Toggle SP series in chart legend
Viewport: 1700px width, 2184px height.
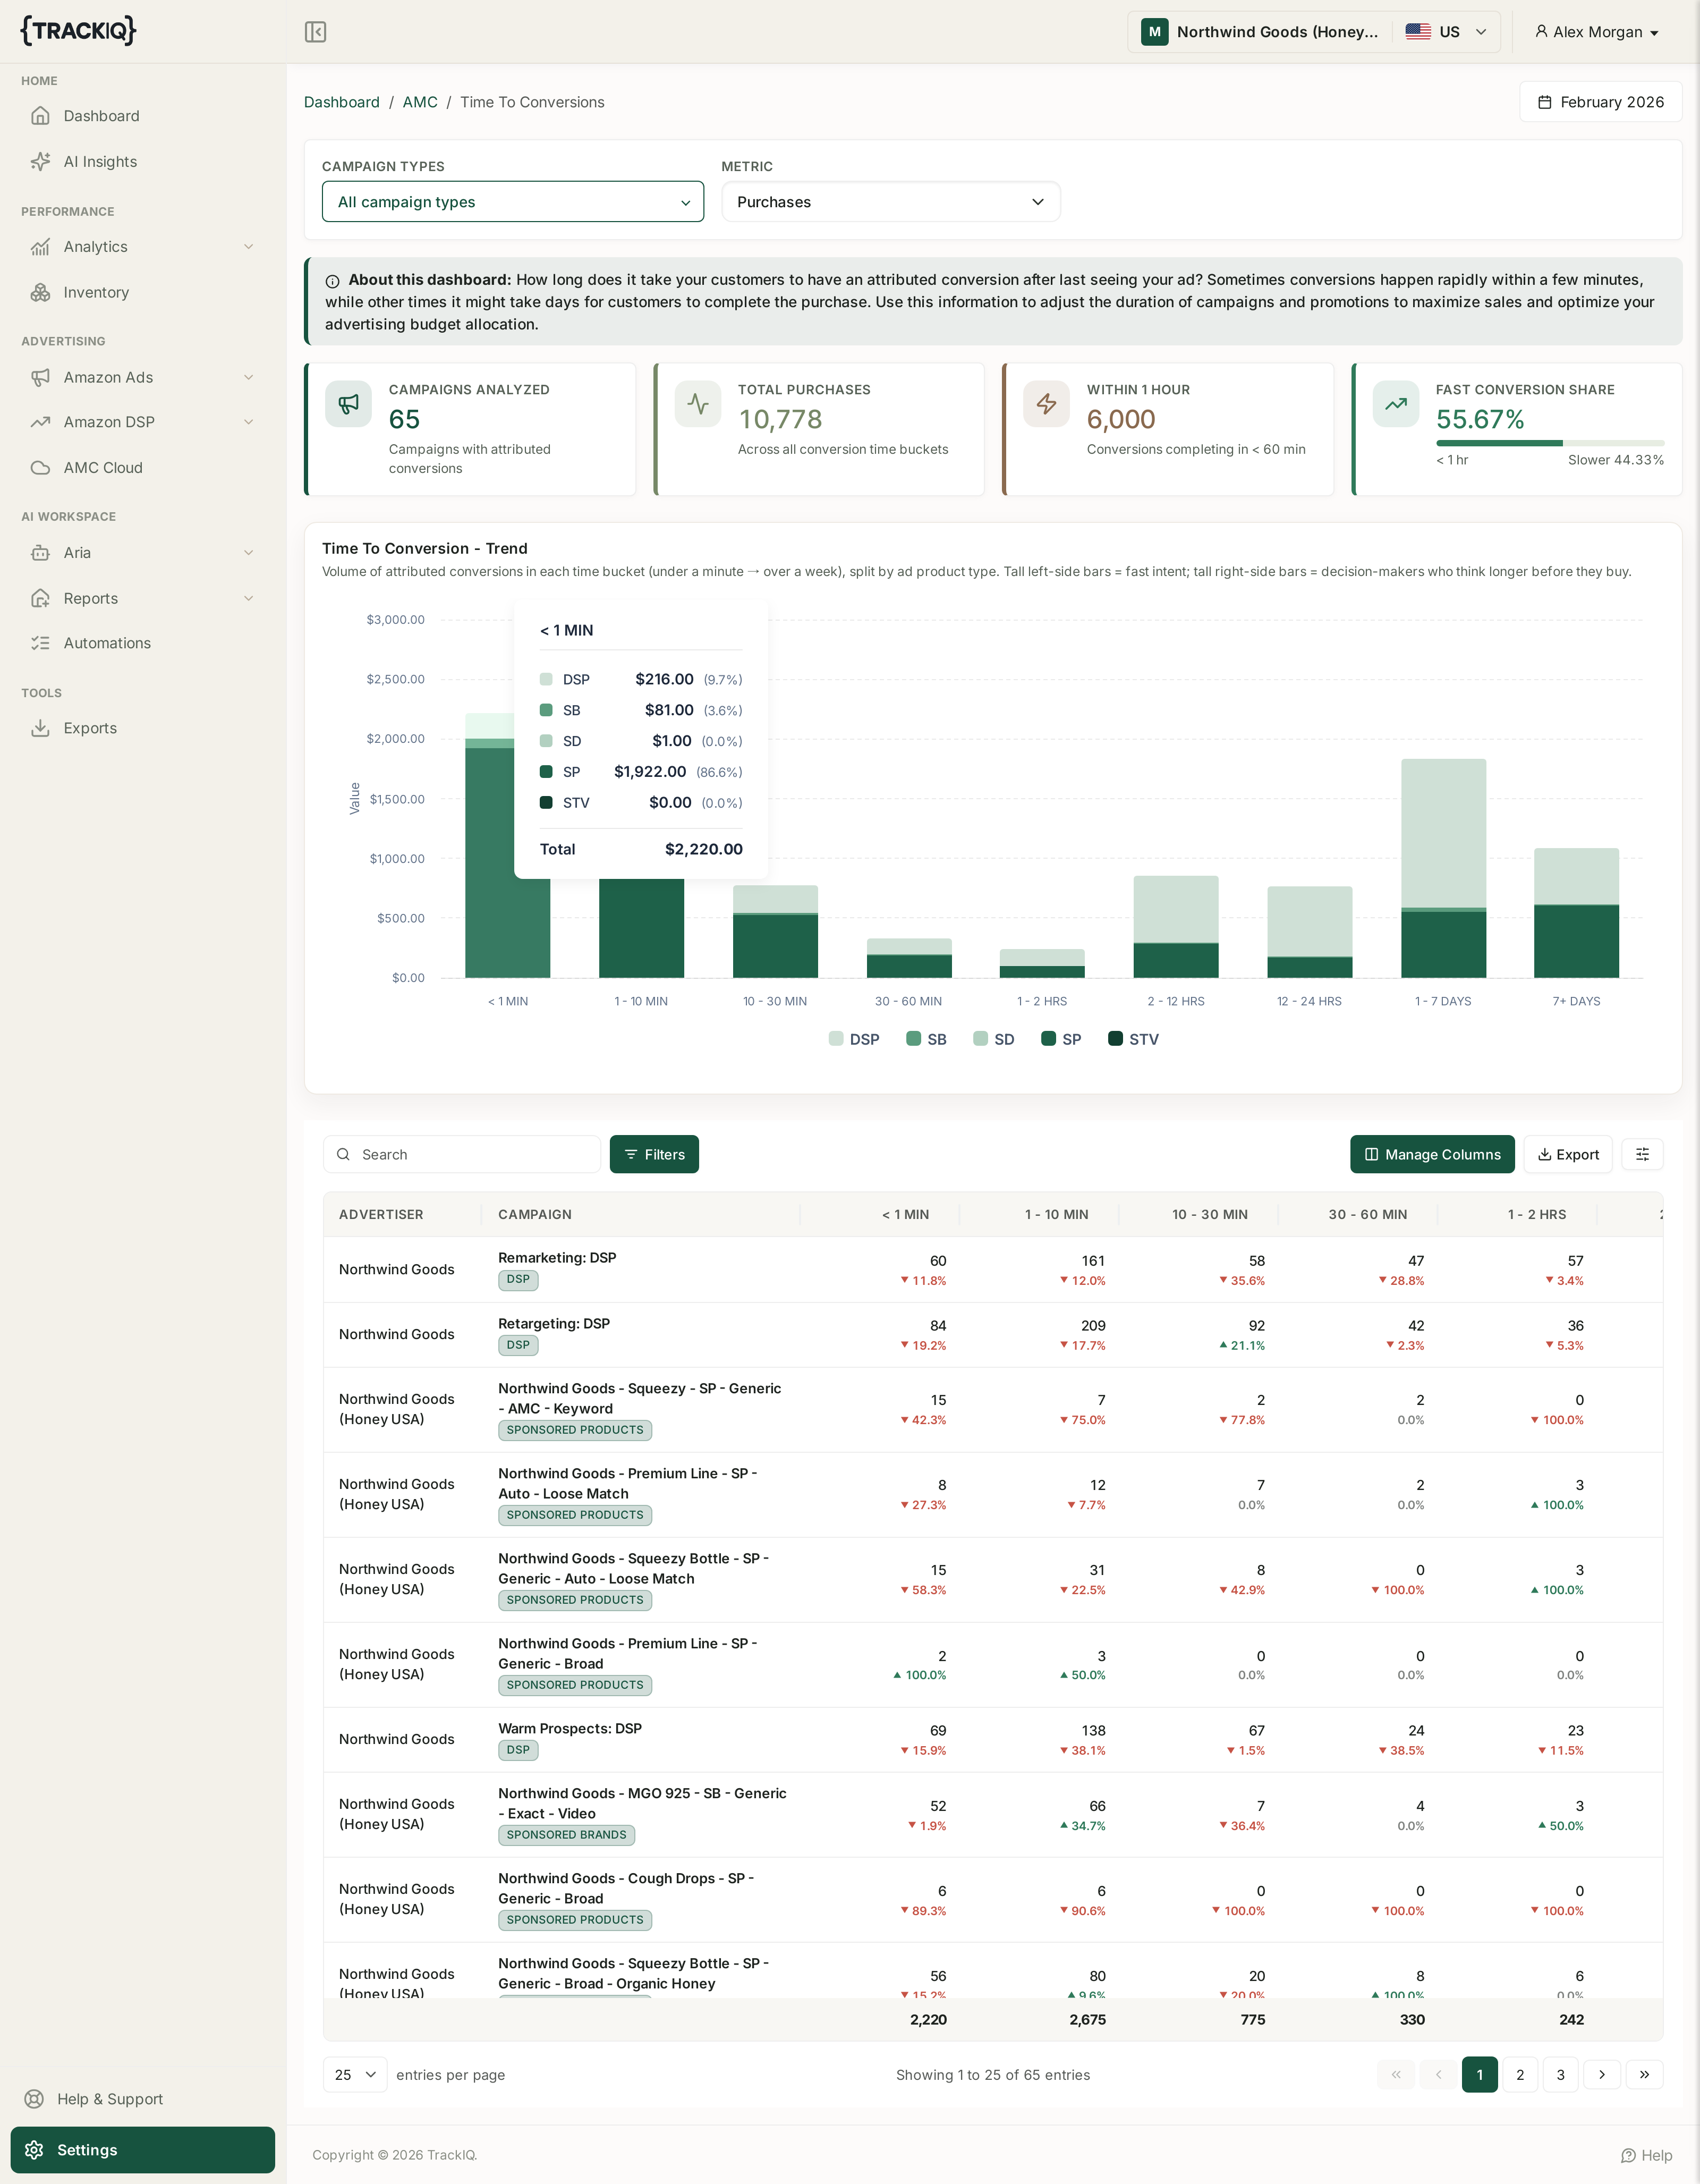click(x=1061, y=1039)
